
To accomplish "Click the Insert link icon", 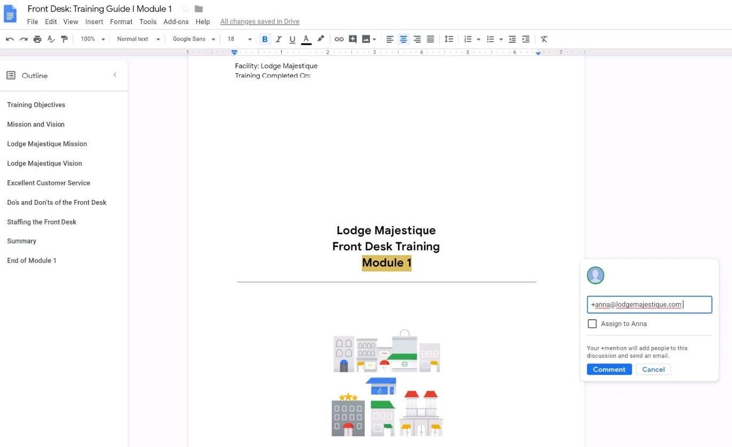I will 339,39.
